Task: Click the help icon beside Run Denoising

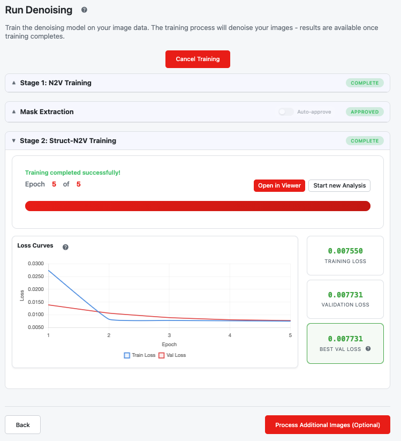Action: pyautogui.click(x=84, y=10)
